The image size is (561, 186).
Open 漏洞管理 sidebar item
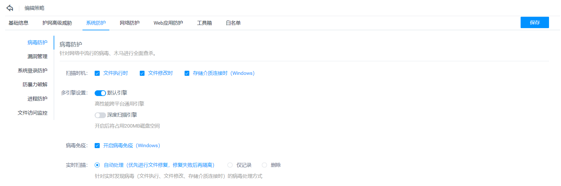pos(37,56)
